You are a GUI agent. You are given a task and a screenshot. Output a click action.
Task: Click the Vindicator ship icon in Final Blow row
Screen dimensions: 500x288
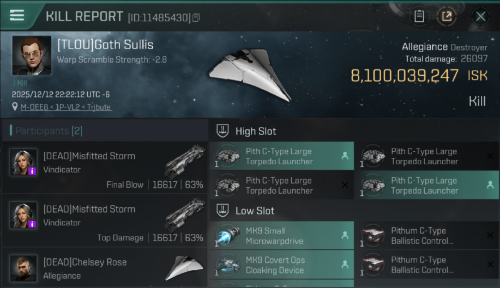click(185, 161)
